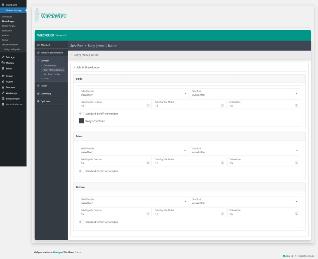Toggle Standard-Schrift verwenden in Body section
The height and width of the screenshot is (259, 318).
(x=81, y=114)
